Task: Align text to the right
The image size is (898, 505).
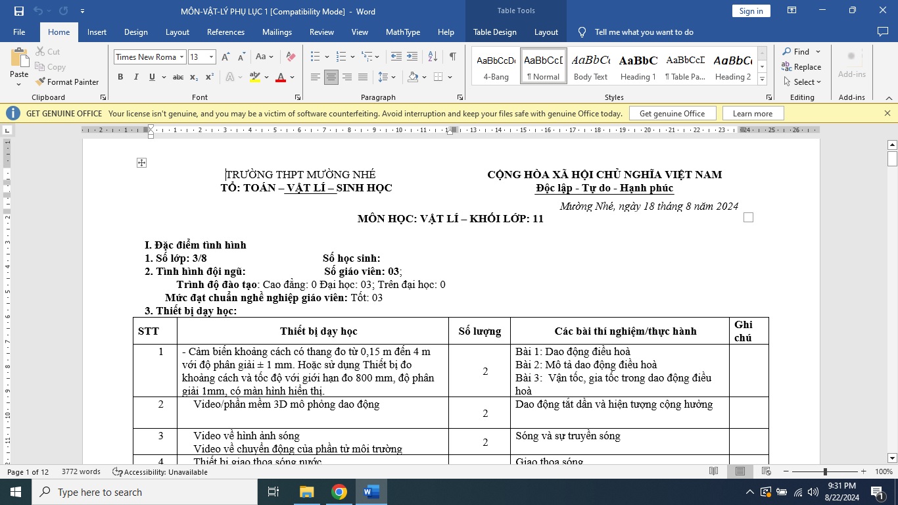Action: point(347,77)
